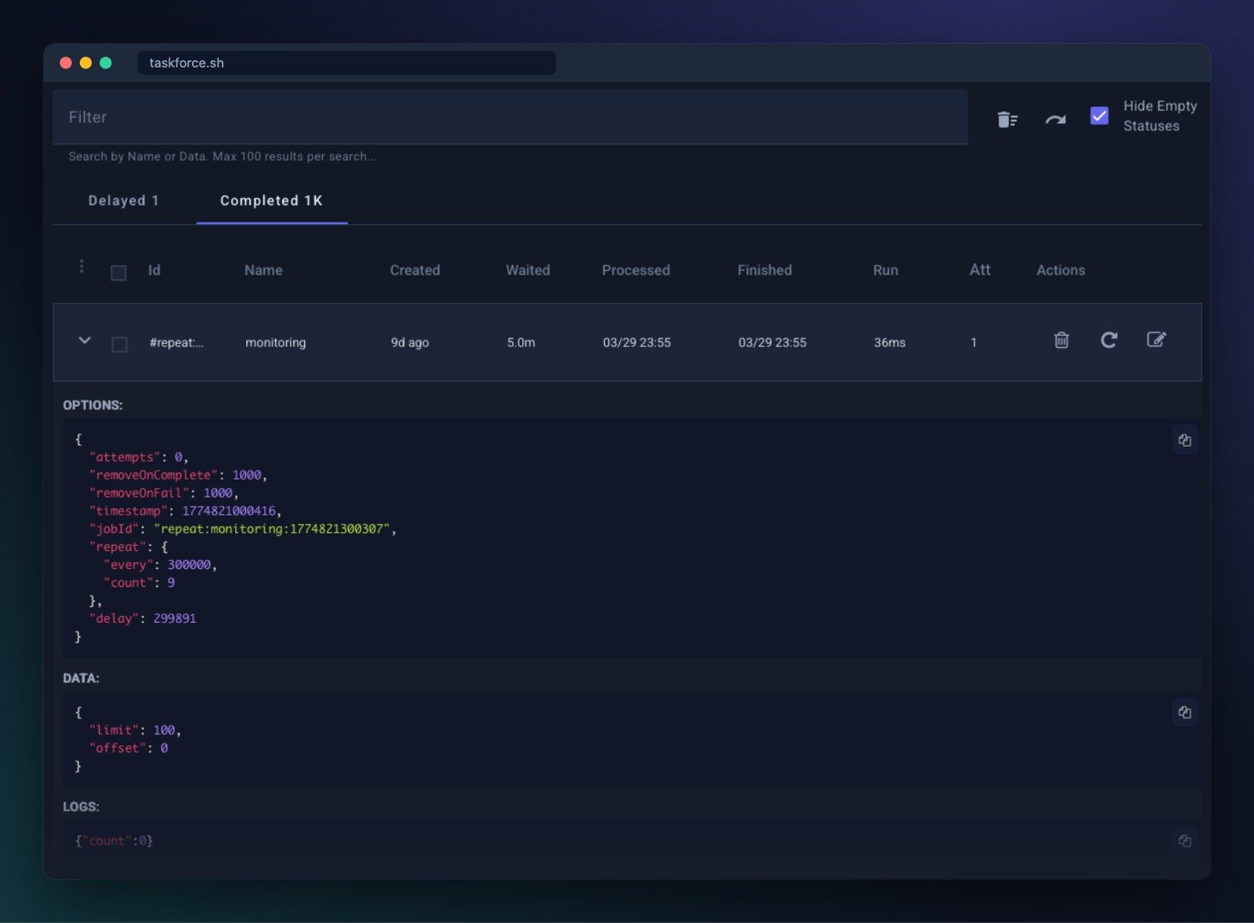Copy the DATA JSON block
The image size is (1254, 923).
pyautogui.click(x=1184, y=712)
